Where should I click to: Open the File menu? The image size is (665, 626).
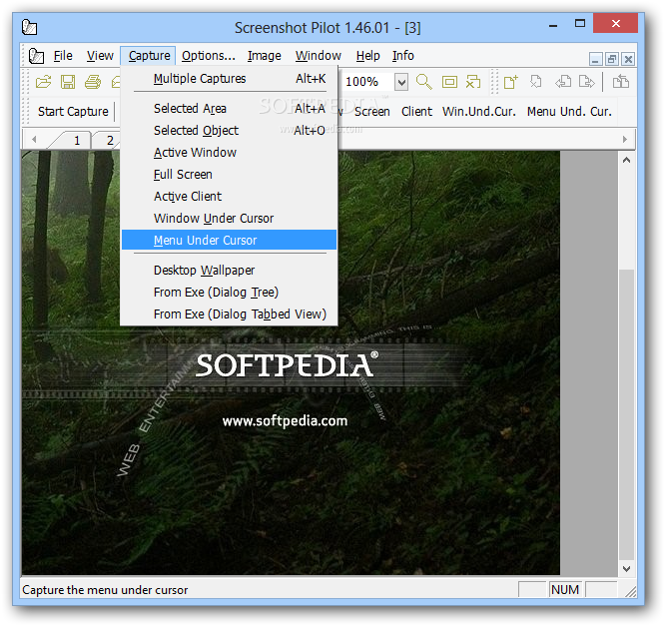[x=63, y=56]
